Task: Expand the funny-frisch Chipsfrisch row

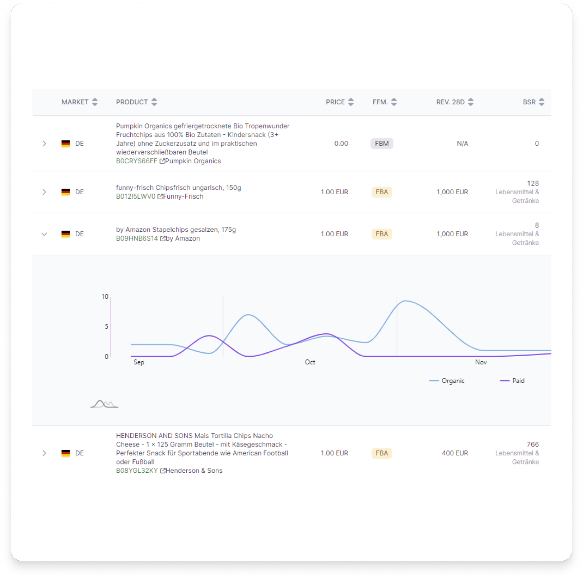Action: (x=44, y=192)
